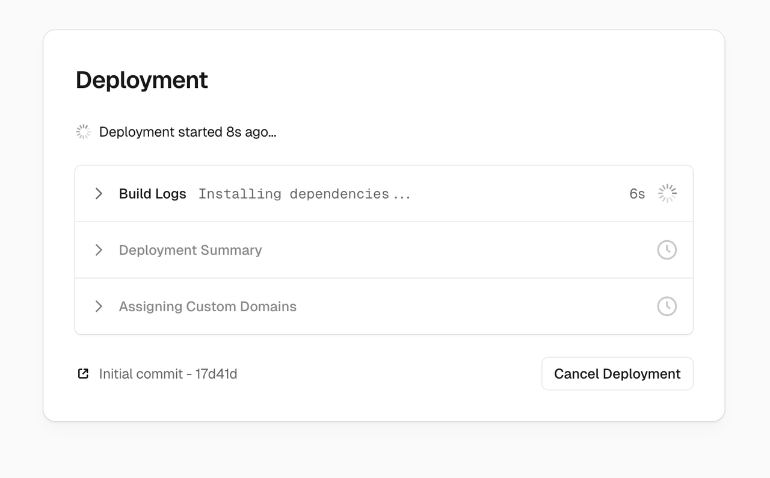770x478 pixels.
Task: Open the external link icon beside Initial commit
Action: pos(84,374)
